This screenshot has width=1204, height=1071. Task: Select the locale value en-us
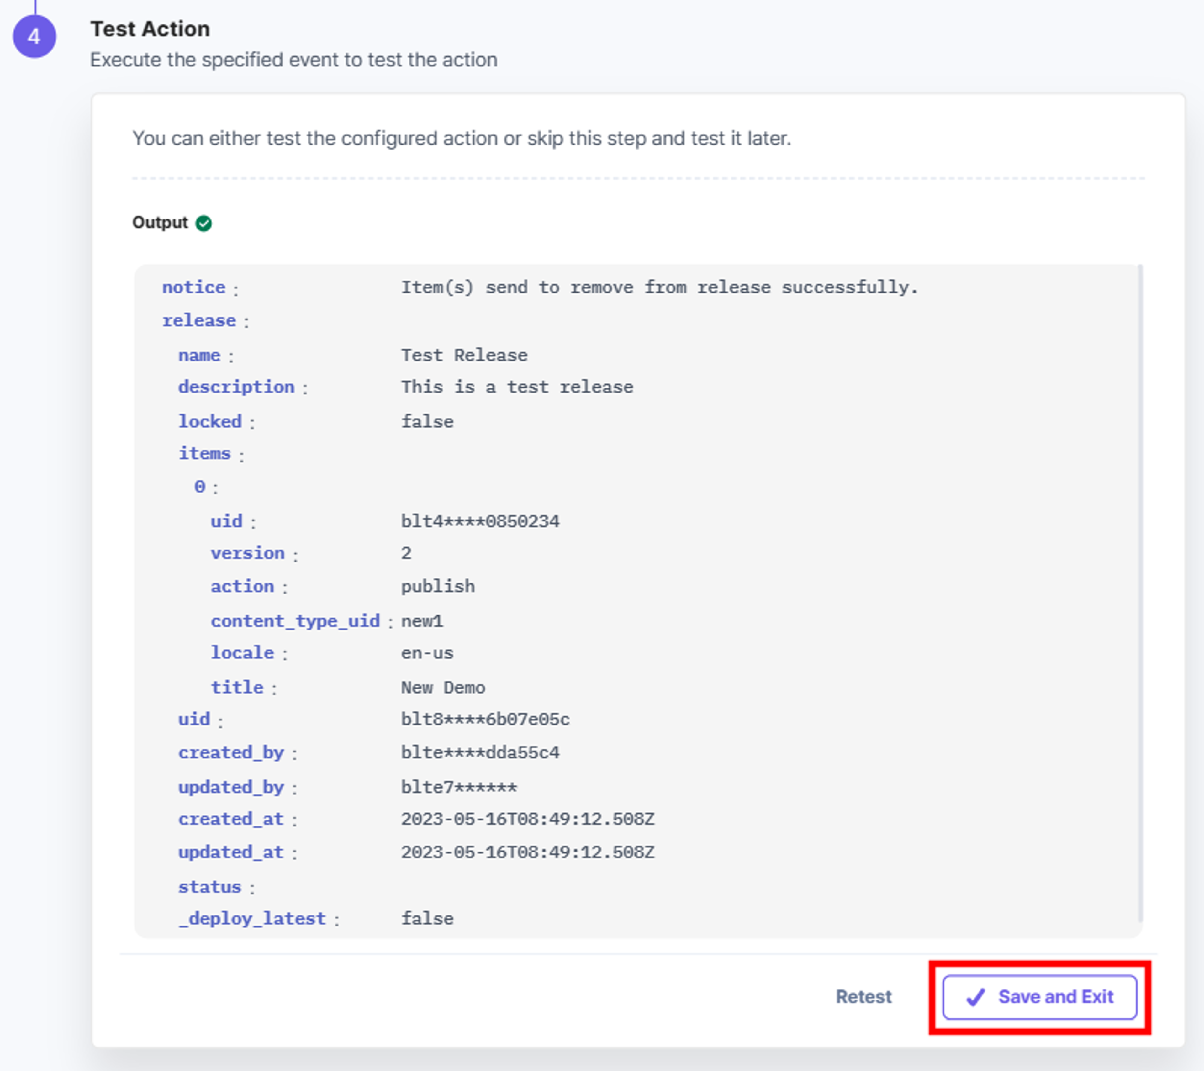pyautogui.click(x=427, y=653)
